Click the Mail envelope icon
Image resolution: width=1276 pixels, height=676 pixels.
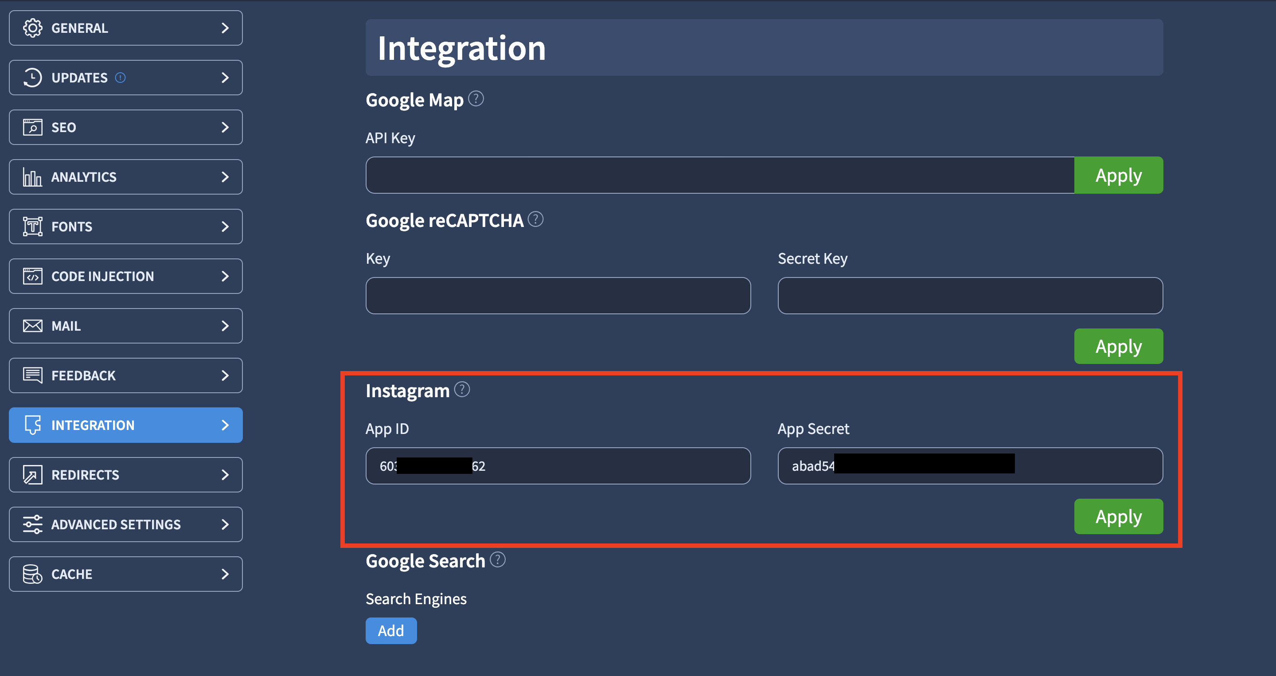[x=33, y=326]
